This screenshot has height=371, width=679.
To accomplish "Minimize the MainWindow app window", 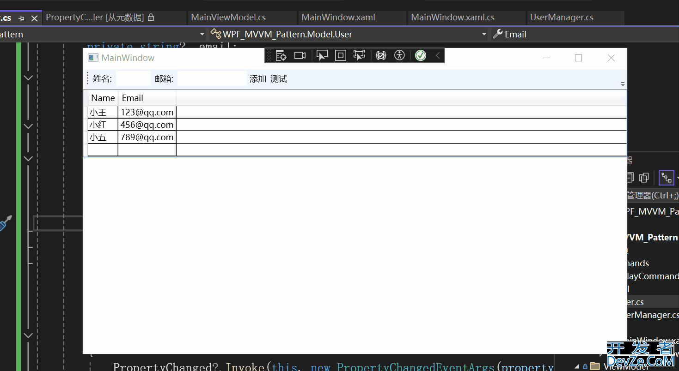I will pos(546,58).
